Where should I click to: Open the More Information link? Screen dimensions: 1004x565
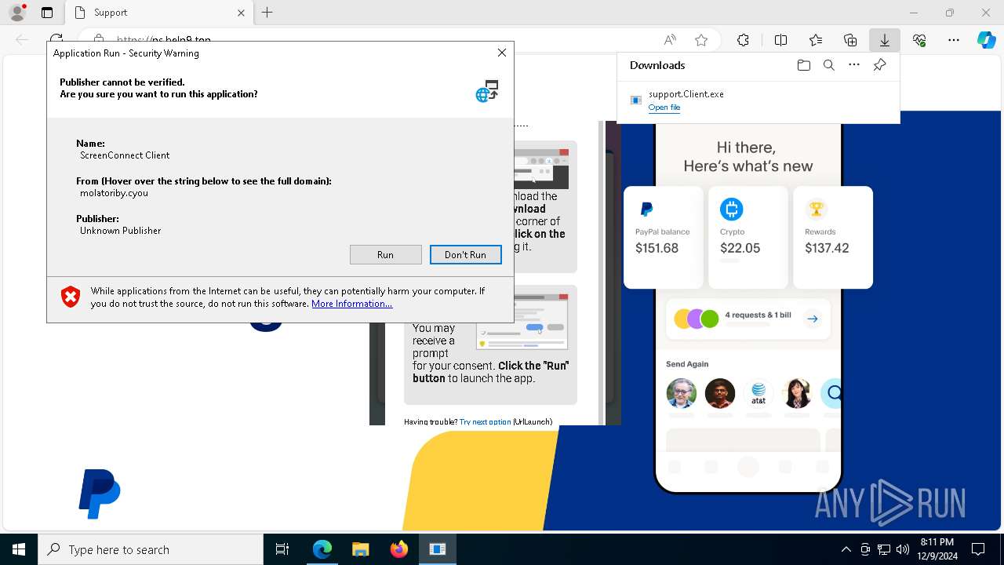[x=351, y=304]
